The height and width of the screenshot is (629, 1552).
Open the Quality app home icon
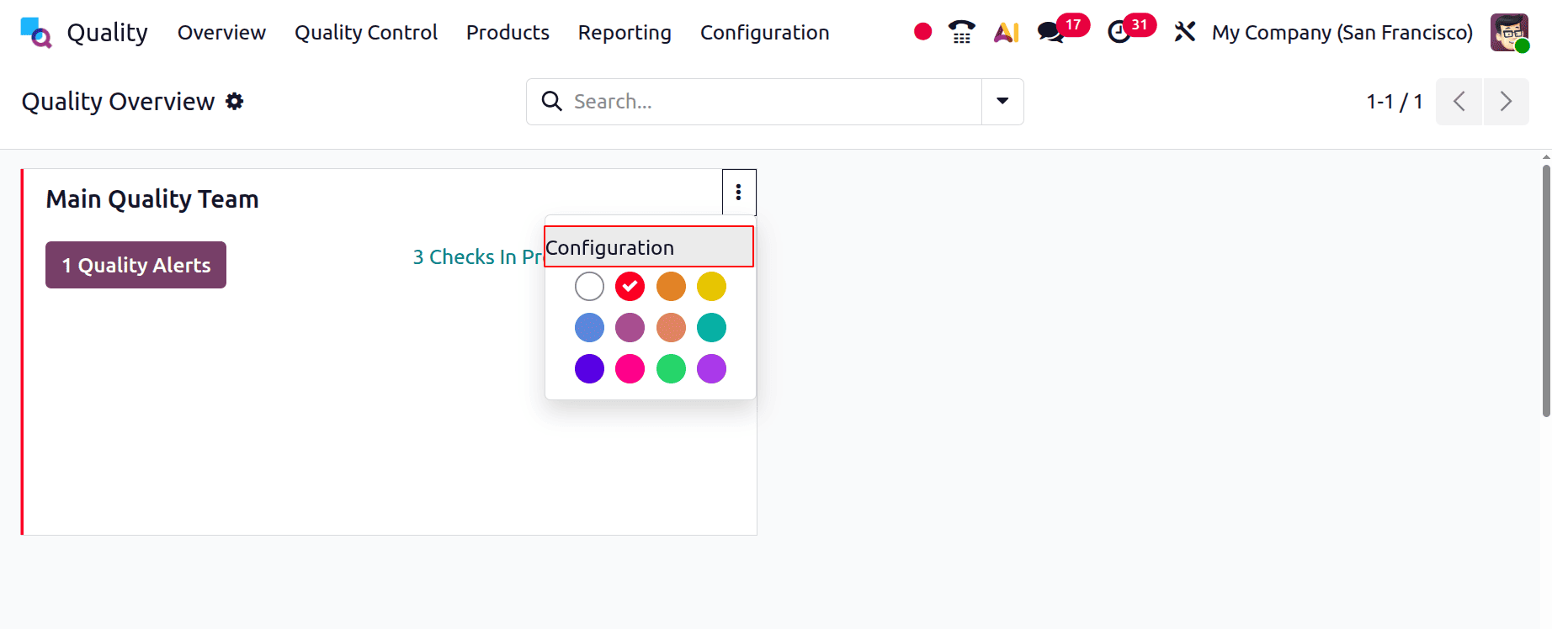(35, 33)
